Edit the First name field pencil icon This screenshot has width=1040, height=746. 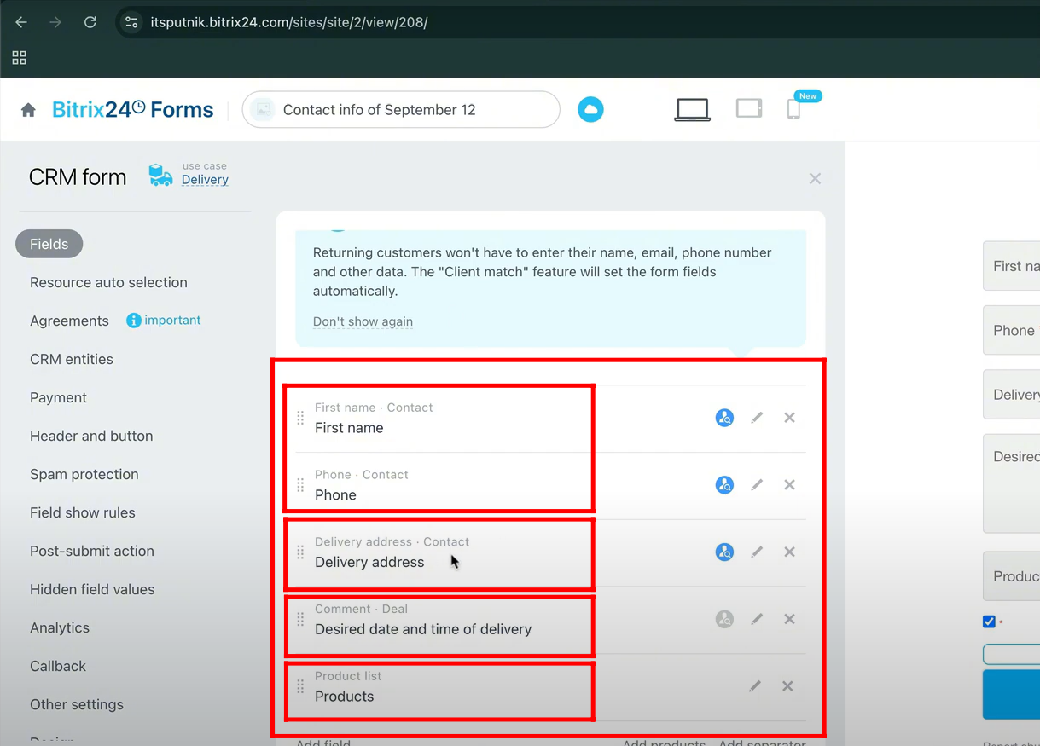click(757, 418)
